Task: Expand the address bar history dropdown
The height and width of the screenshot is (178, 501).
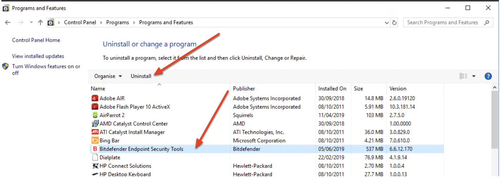Action: [387, 23]
